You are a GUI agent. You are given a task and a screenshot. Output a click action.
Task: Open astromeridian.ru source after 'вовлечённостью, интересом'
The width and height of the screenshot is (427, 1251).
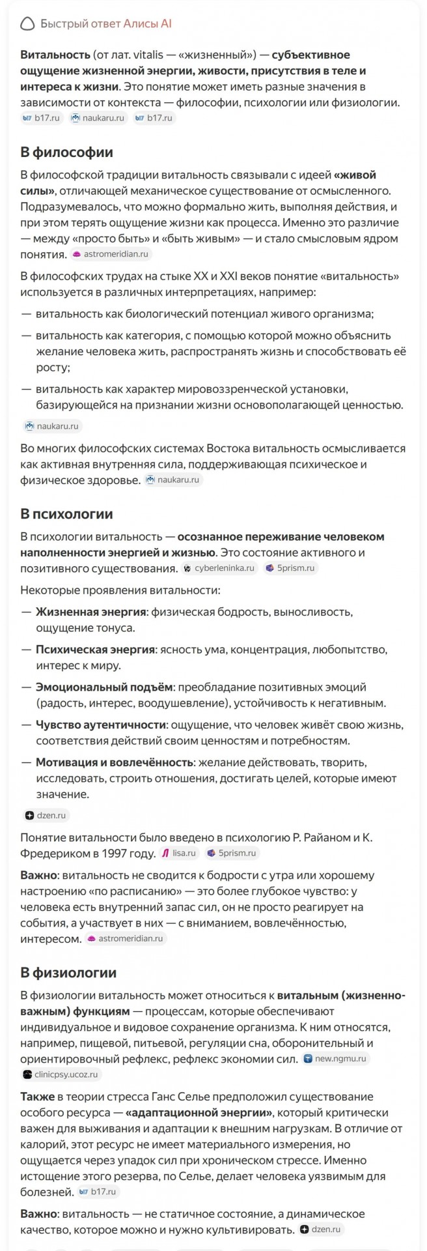[x=126, y=938]
